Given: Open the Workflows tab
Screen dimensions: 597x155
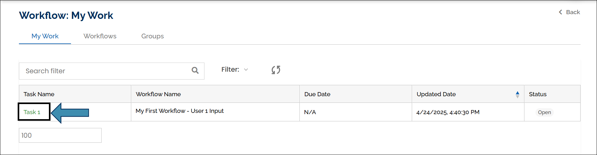Looking at the screenshot, I should coord(100,36).
